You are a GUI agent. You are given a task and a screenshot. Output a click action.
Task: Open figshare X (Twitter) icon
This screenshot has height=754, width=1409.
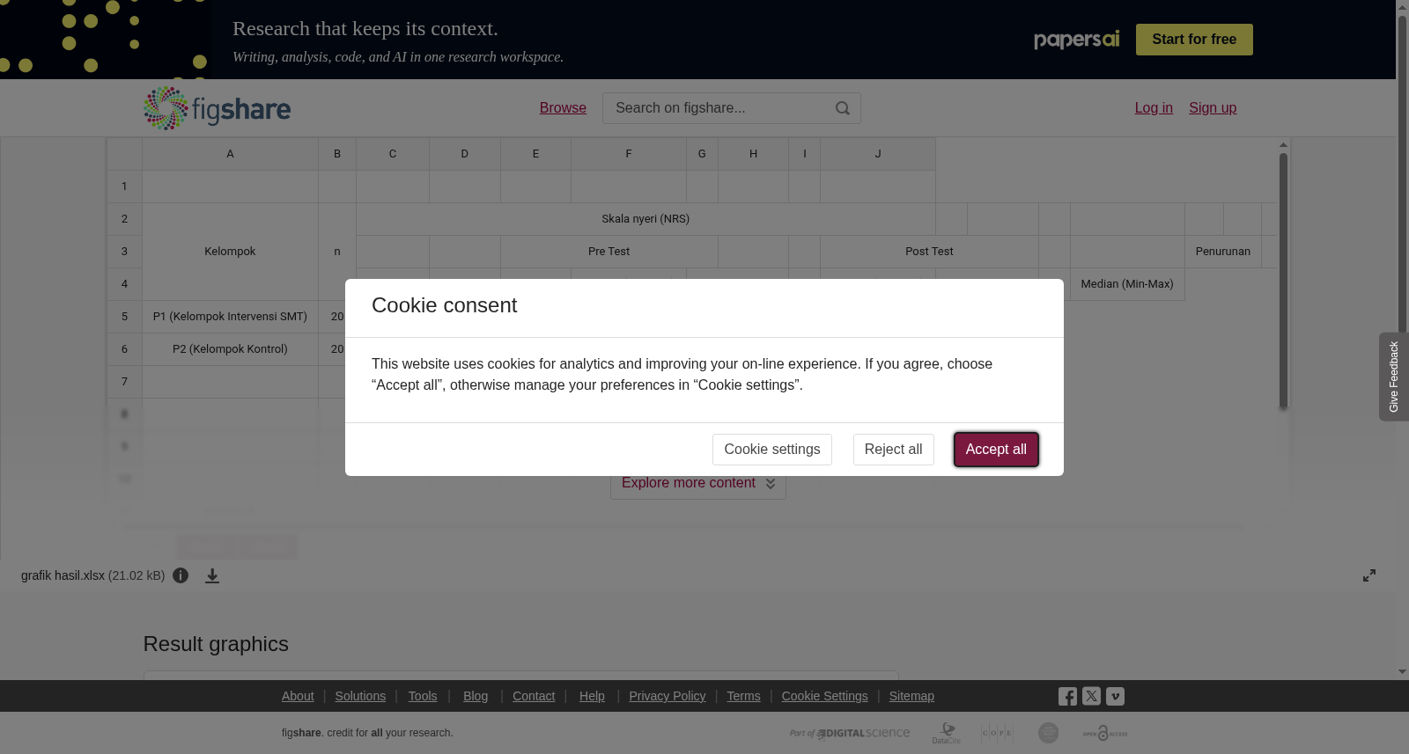[x=1091, y=696]
